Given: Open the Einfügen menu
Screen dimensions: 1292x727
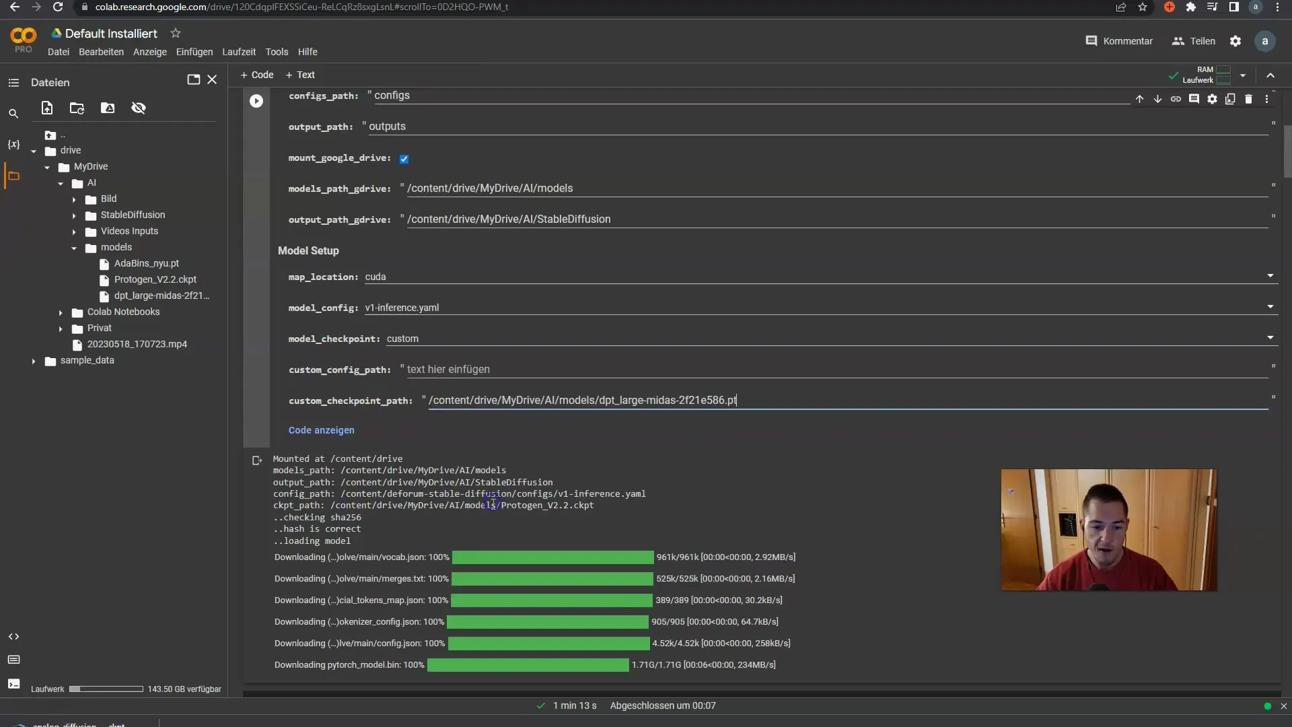Looking at the screenshot, I should tap(194, 52).
